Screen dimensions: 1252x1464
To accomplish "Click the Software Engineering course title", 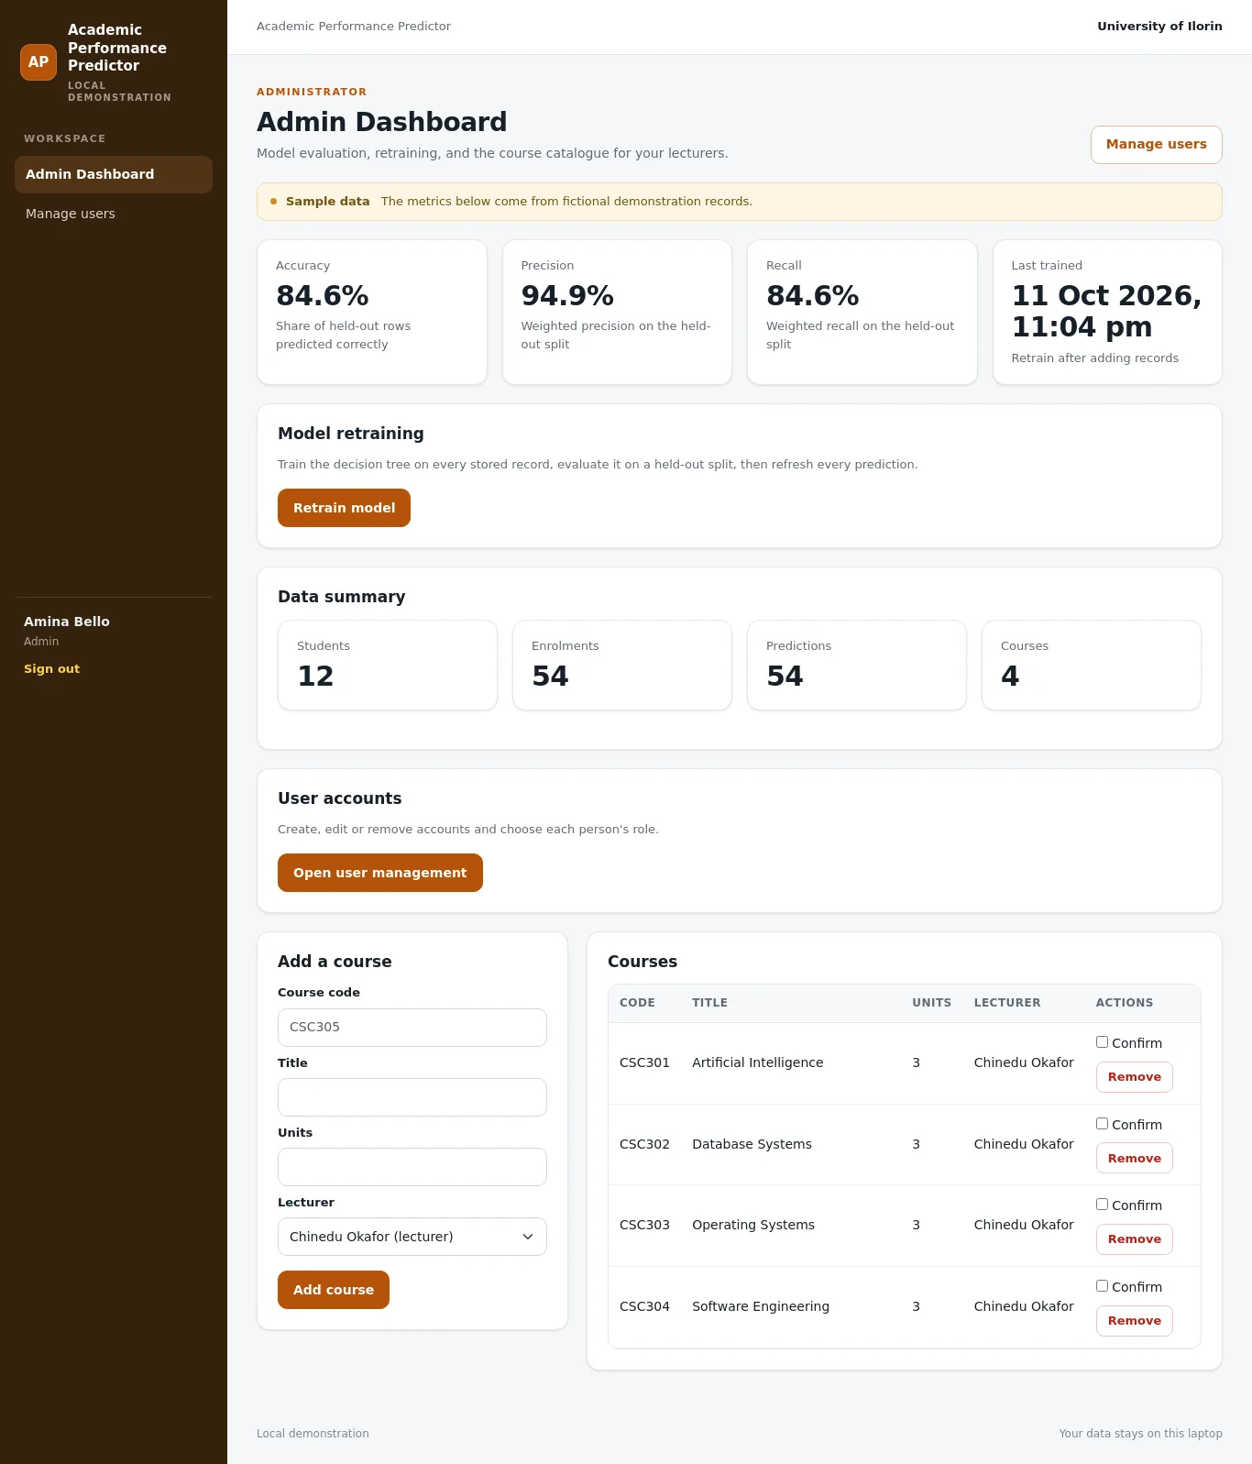I will pos(761,1306).
